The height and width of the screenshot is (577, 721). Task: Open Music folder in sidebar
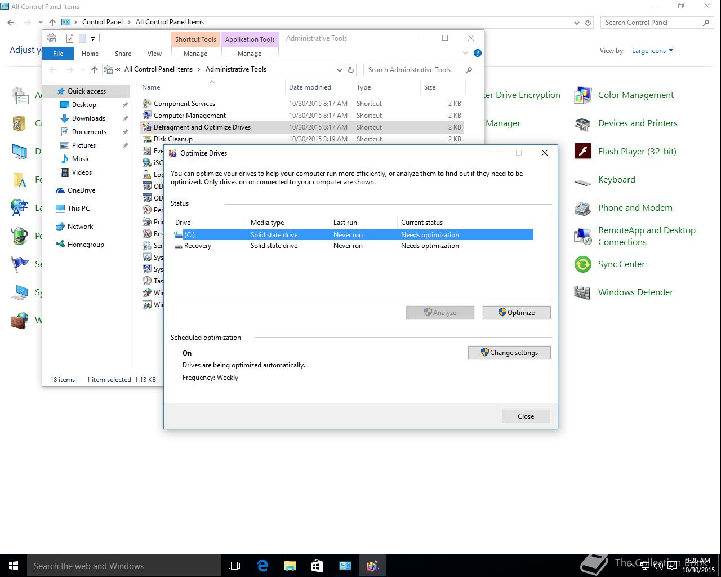click(x=81, y=159)
